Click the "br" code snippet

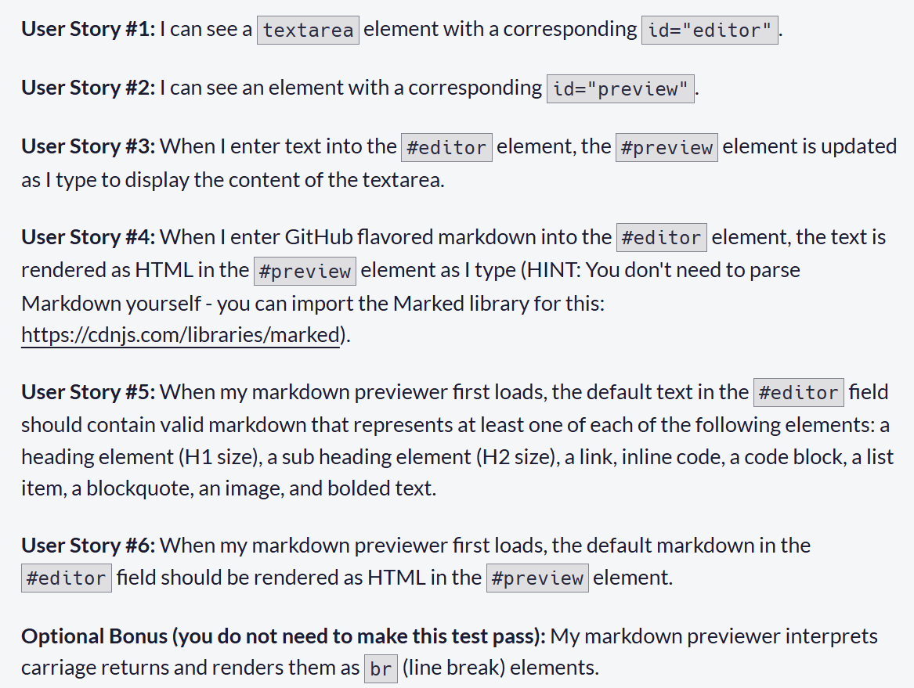click(381, 669)
